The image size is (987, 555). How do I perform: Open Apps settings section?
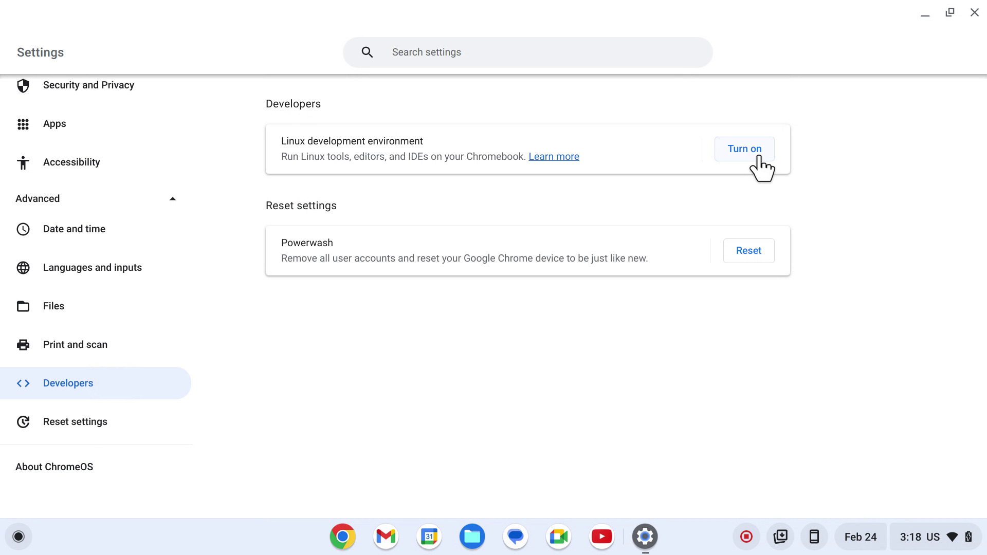pyautogui.click(x=96, y=124)
